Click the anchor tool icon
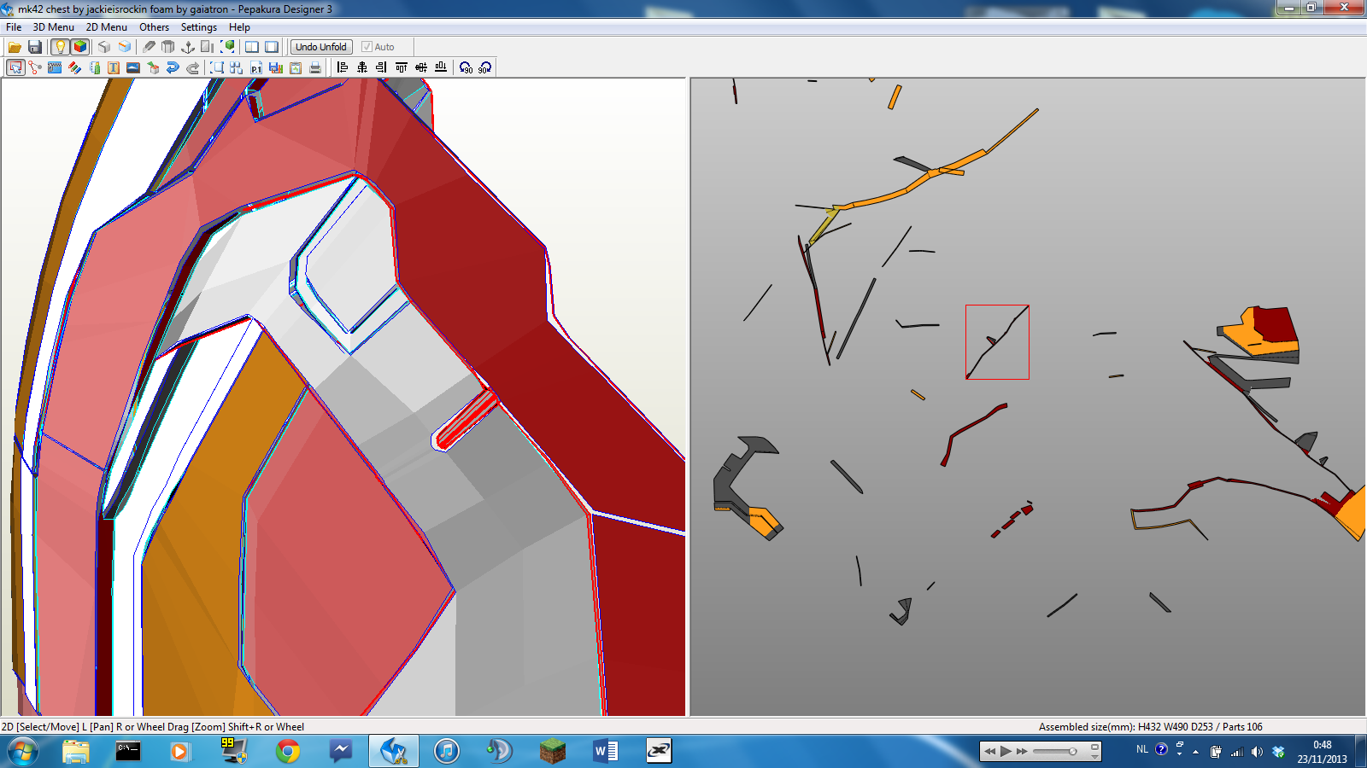The height and width of the screenshot is (768, 1367). pyautogui.click(x=188, y=47)
